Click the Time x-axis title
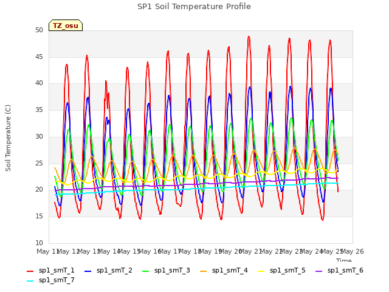 [x=344, y=260]
